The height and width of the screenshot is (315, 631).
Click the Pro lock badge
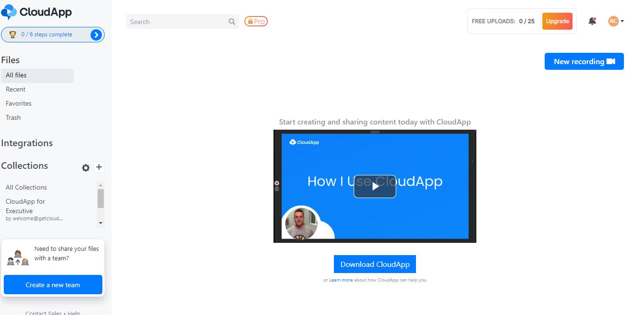point(256,21)
